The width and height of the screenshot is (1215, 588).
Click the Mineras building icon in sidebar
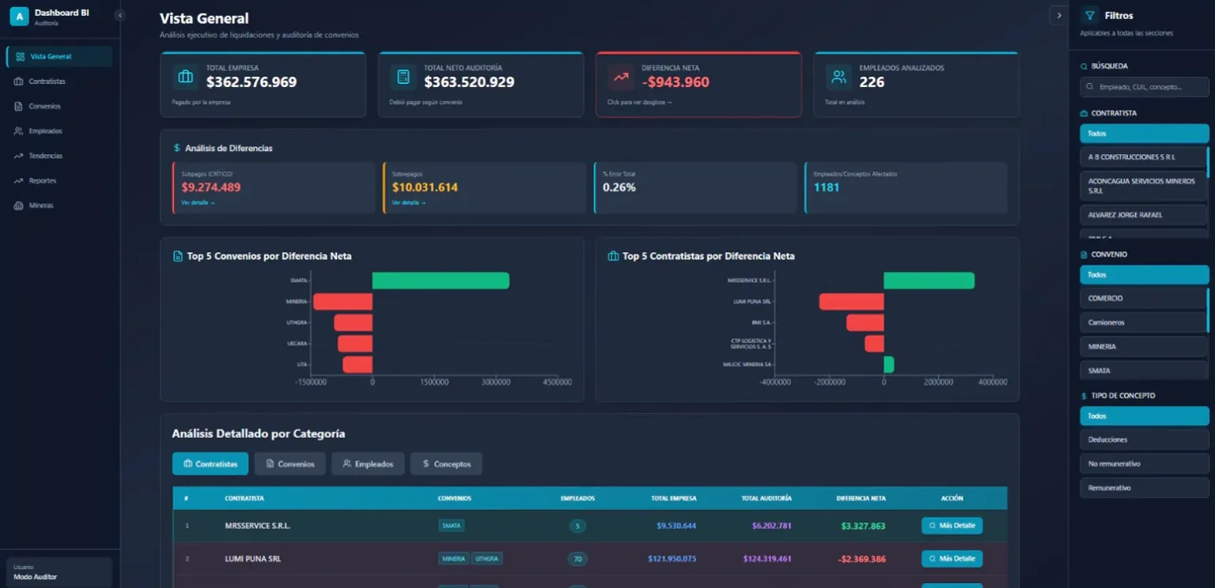(x=19, y=205)
